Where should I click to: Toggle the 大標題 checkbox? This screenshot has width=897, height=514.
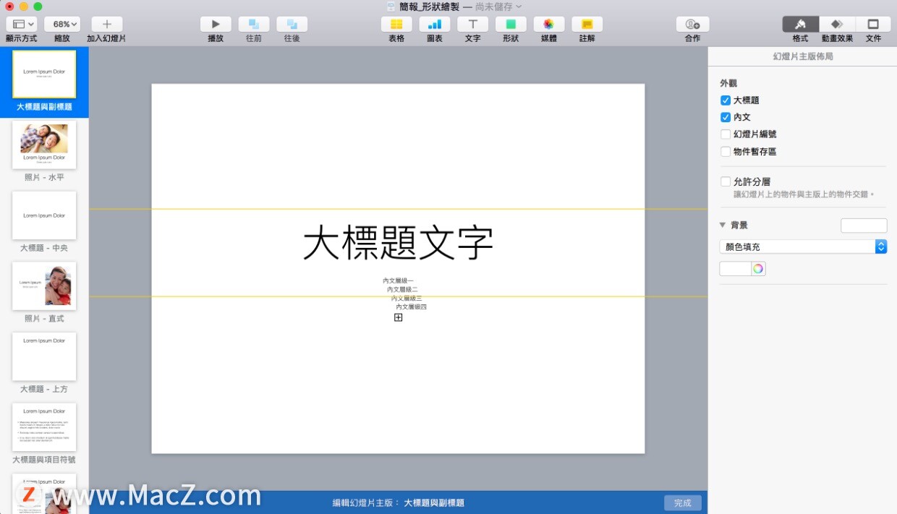(726, 100)
